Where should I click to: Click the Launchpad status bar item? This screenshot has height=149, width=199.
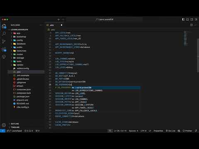pos(15,131)
